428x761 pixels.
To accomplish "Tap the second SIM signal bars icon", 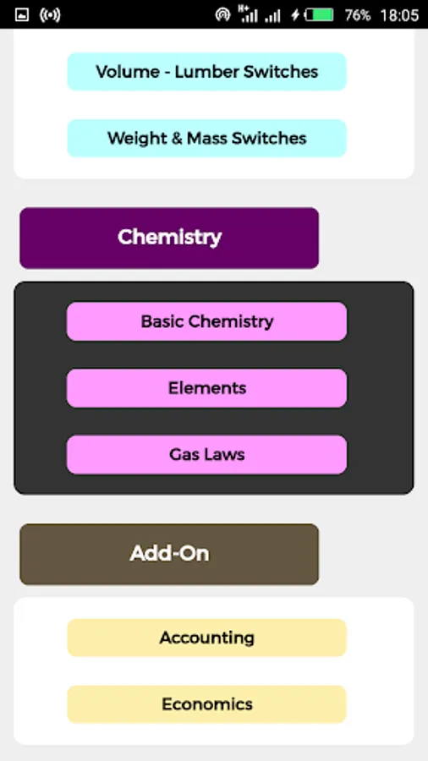I will pyautogui.click(x=272, y=17).
